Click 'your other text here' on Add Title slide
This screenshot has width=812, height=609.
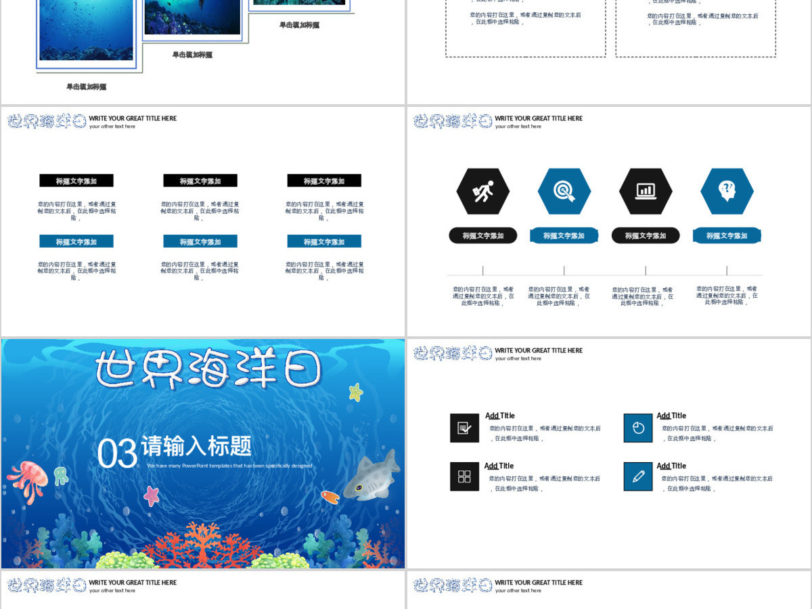[x=518, y=359]
